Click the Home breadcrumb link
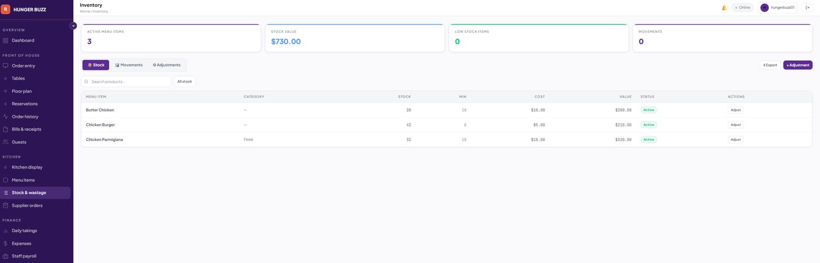 [x=85, y=12]
